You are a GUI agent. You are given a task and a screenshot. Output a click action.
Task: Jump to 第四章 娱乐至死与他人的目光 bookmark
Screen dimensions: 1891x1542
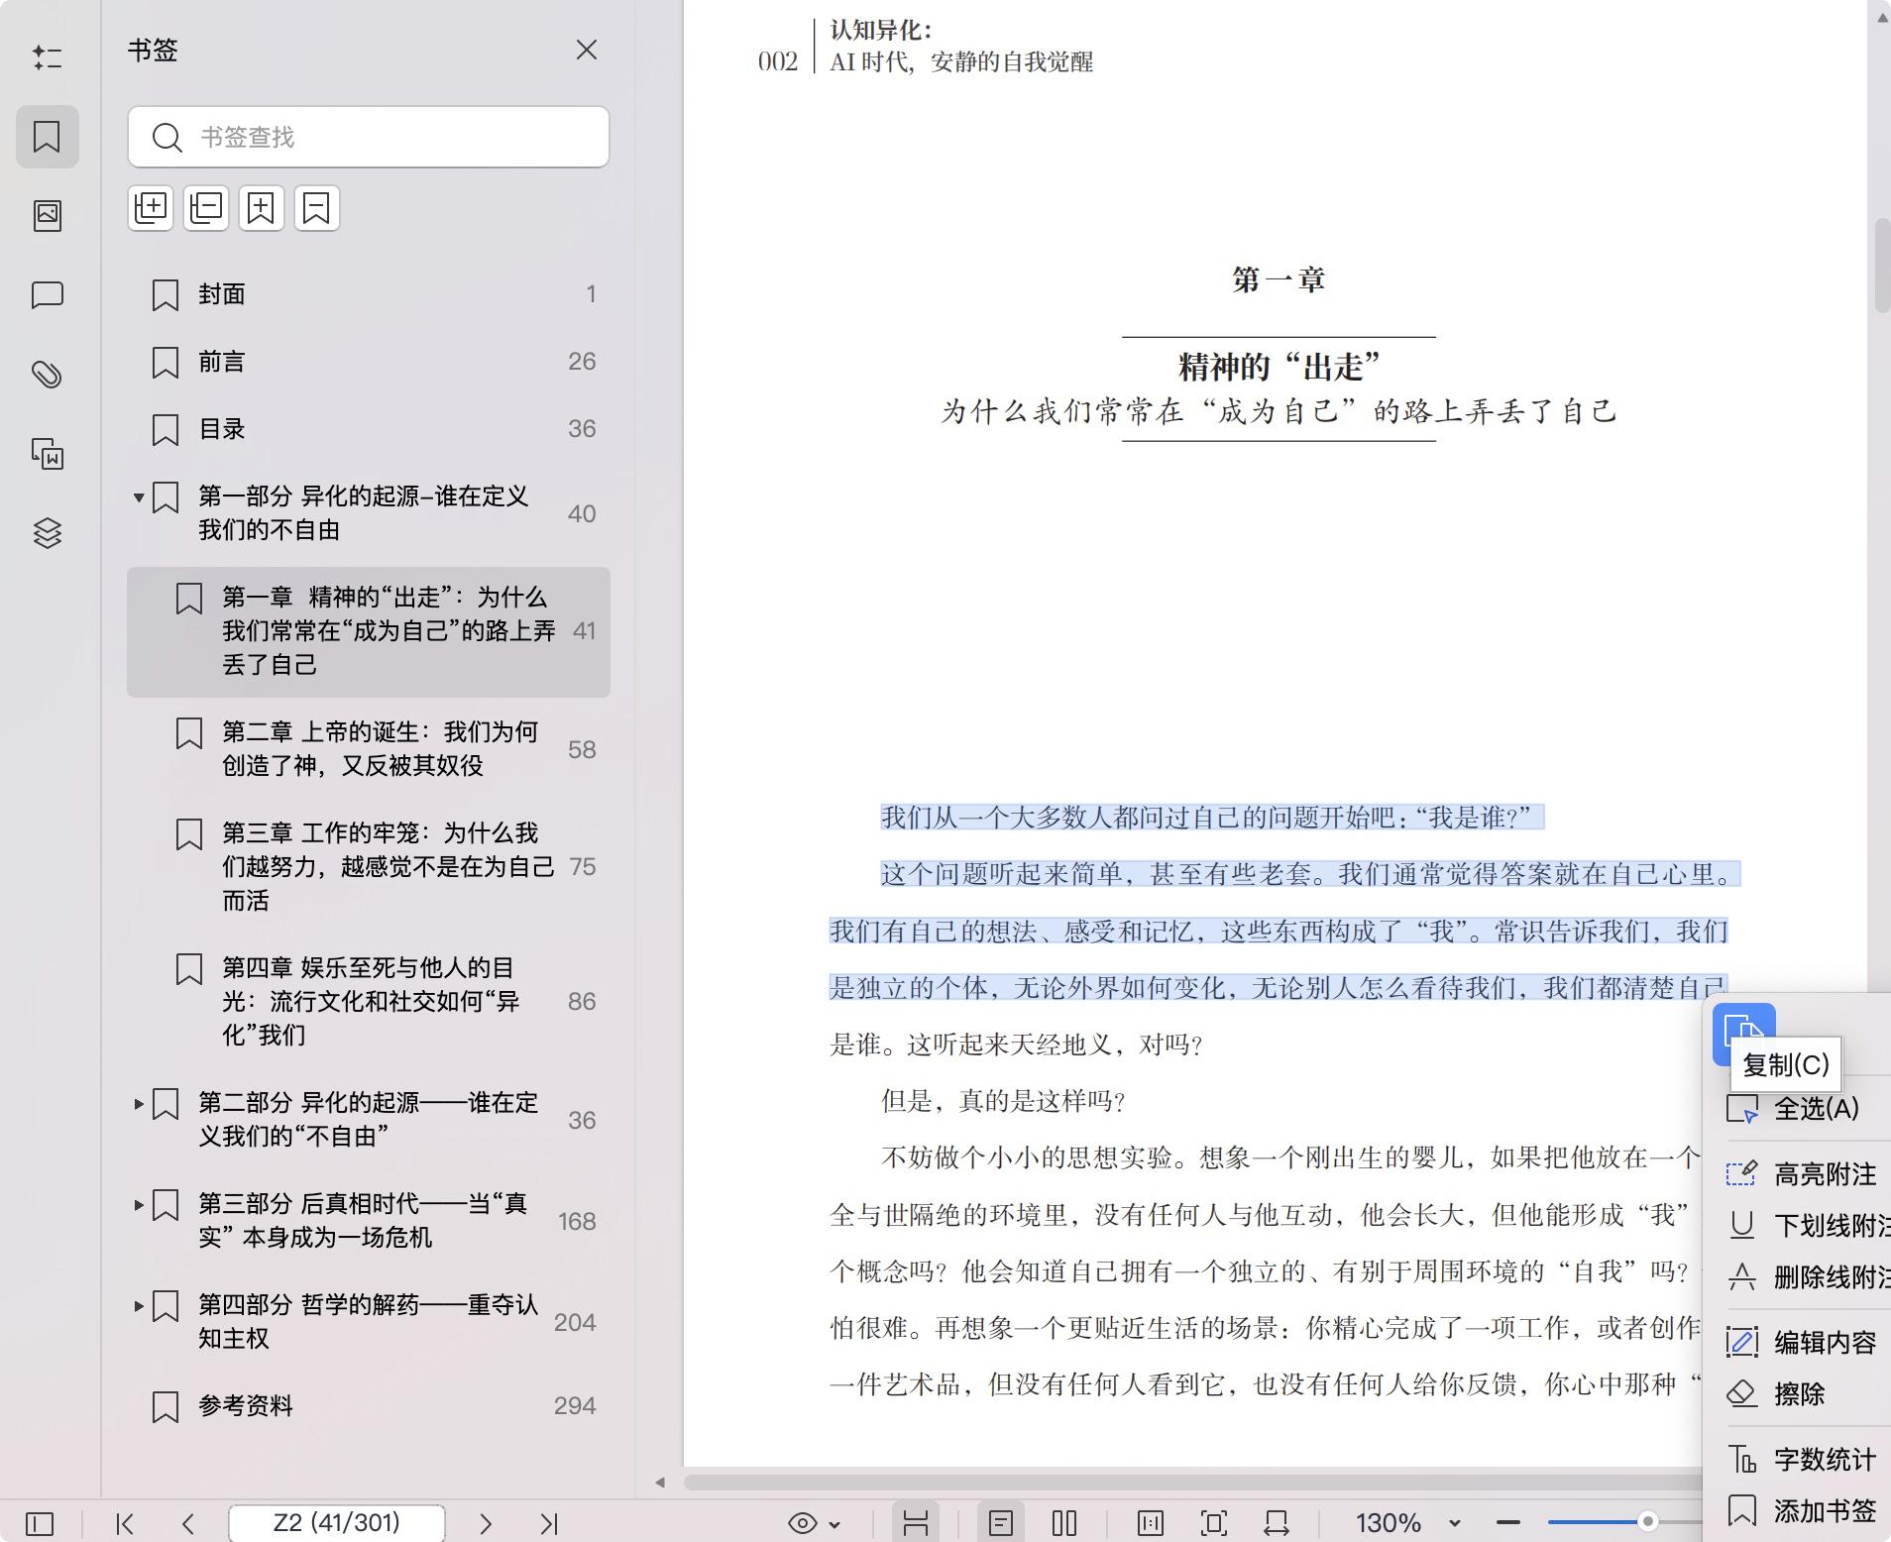(x=368, y=1001)
